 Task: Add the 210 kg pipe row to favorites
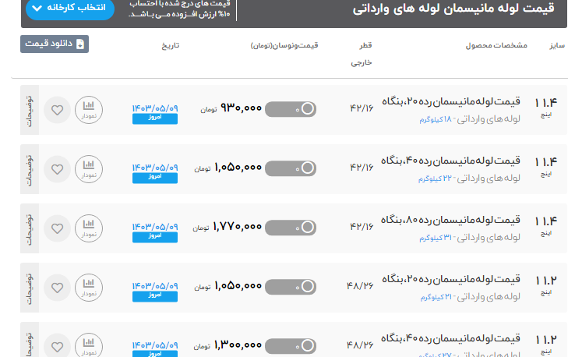click(x=57, y=288)
